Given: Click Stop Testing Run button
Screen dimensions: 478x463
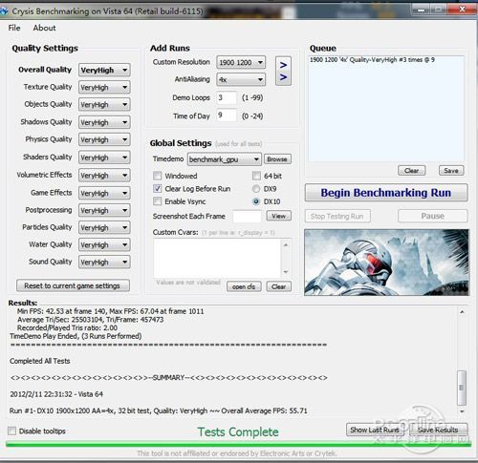Looking at the screenshot, I should [x=337, y=216].
